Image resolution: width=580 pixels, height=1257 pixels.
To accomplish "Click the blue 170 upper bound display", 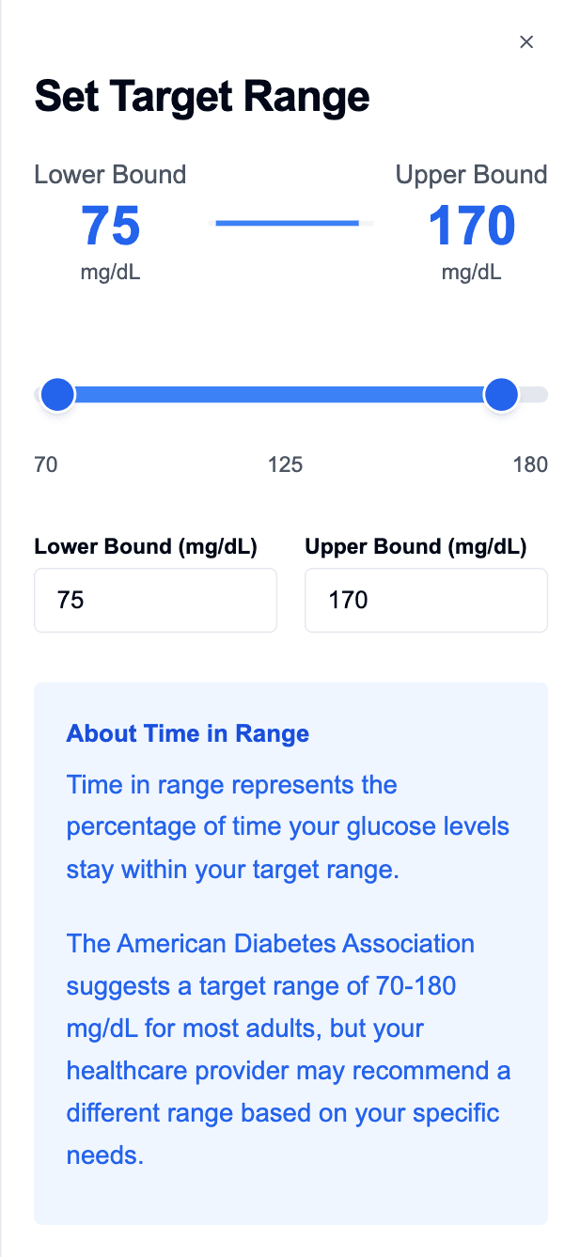I will [x=471, y=225].
